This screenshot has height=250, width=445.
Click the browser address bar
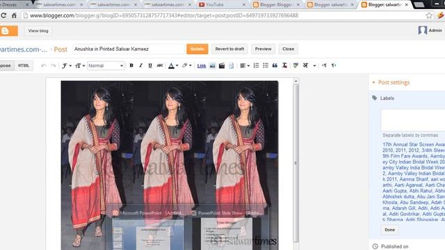(224, 15)
